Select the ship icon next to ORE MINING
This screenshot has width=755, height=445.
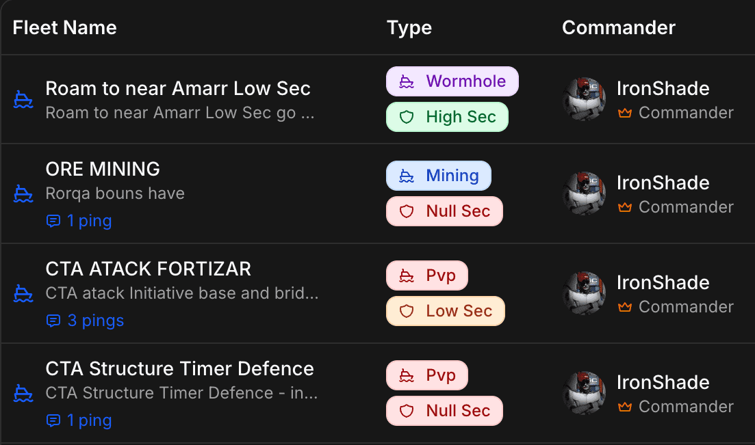(x=23, y=193)
